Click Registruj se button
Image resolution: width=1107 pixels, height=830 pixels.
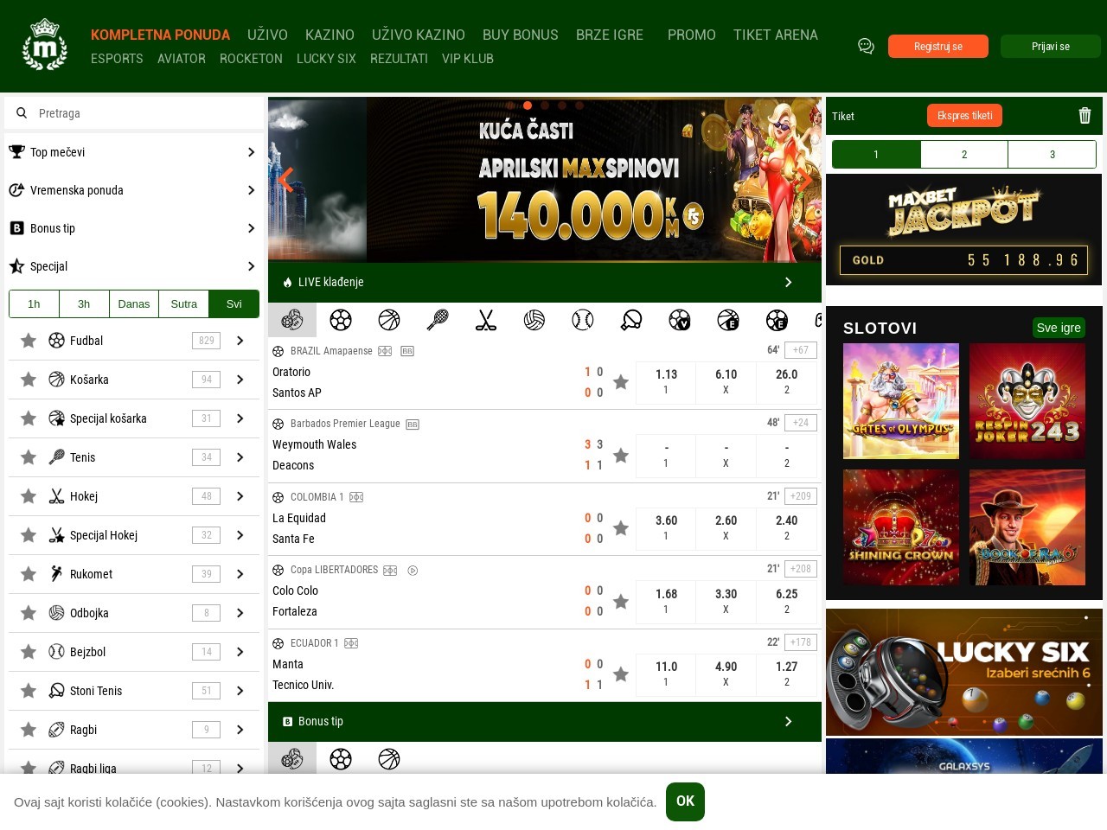tap(938, 47)
